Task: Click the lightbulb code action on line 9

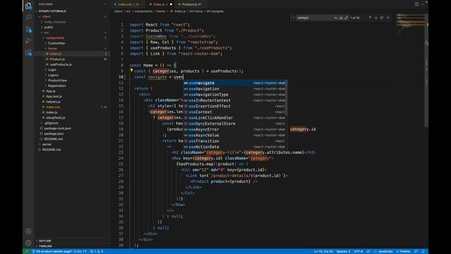Action: point(132,71)
